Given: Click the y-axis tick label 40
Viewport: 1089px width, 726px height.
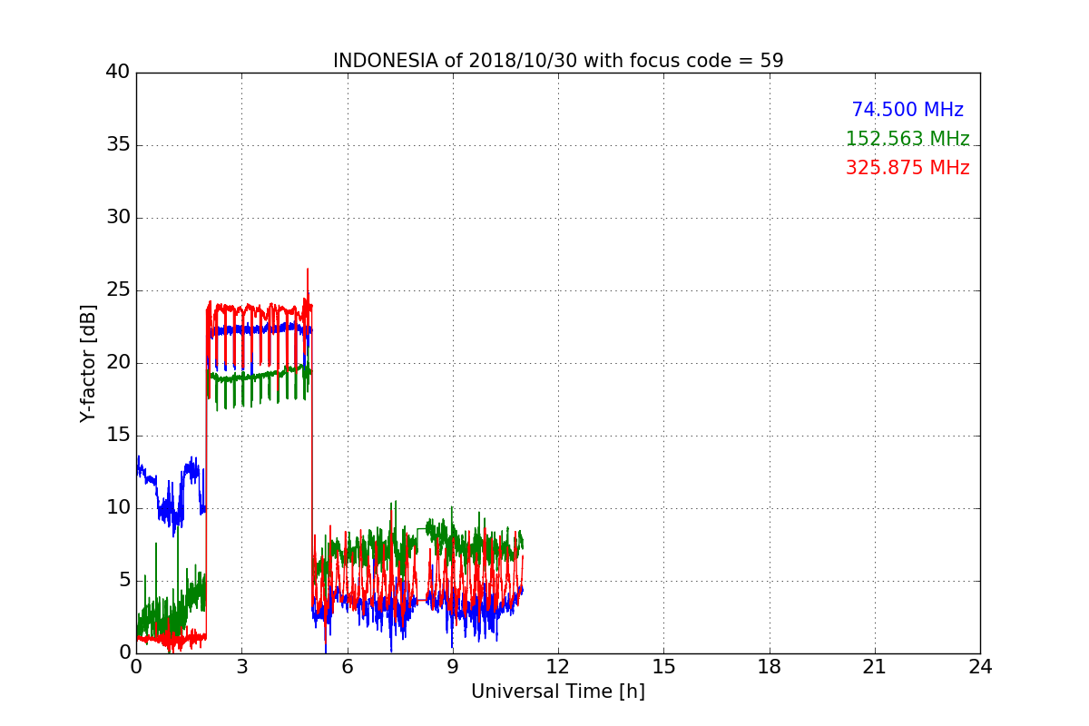Looking at the screenshot, I should [x=118, y=73].
